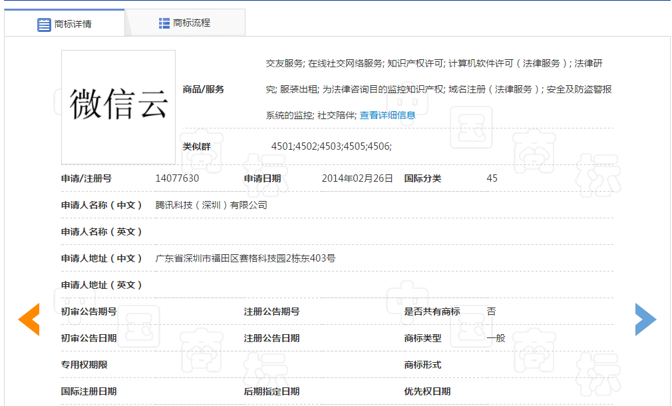Click the 是否共有商标 label
The height and width of the screenshot is (406, 672).
pos(432,311)
